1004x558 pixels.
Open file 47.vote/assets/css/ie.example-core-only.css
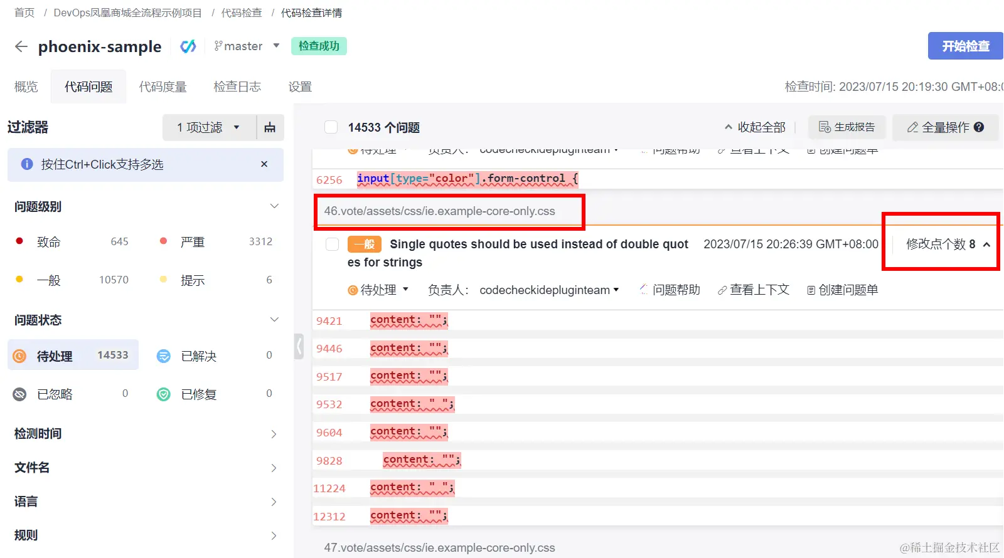(x=439, y=548)
